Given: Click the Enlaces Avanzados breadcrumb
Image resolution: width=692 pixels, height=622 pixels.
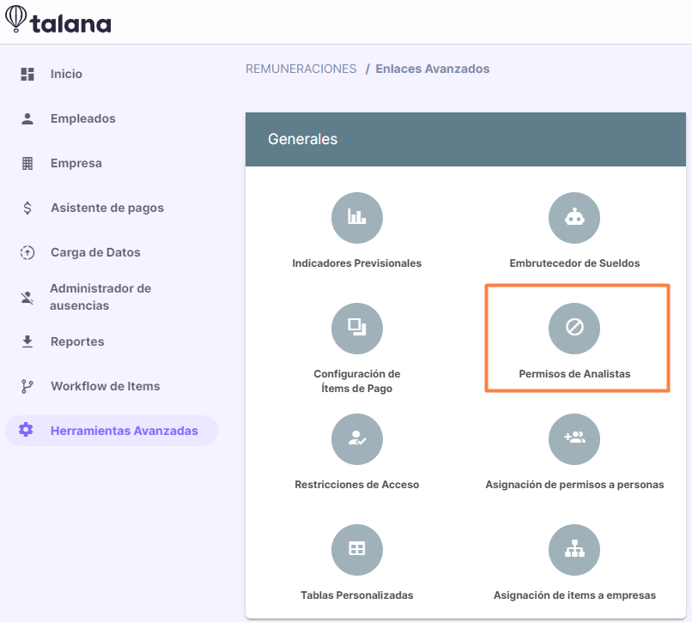Looking at the screenshot, I should [x=433, y=69].
